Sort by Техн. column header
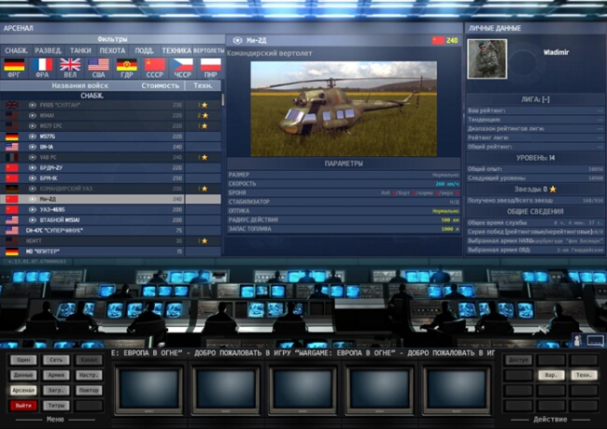The image size is (607, 429). [203, 86]
